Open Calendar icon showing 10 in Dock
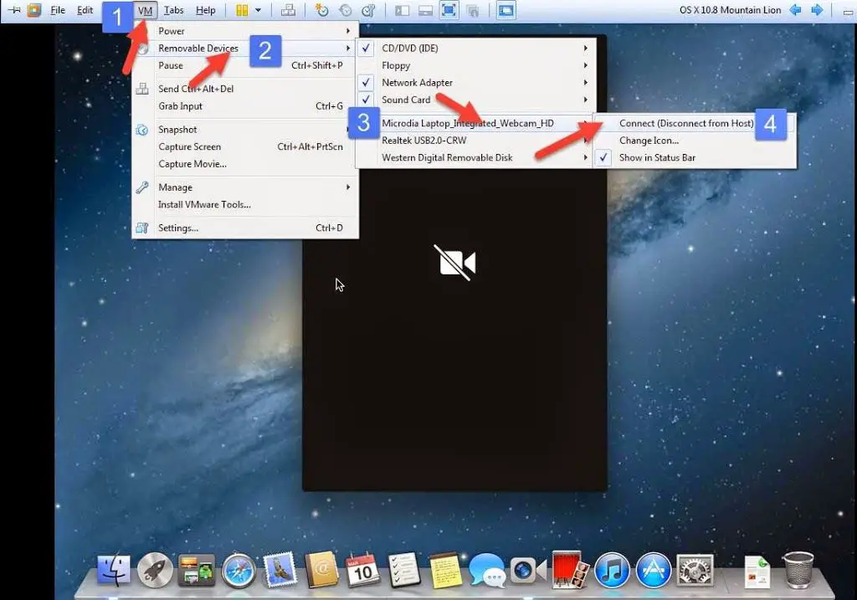Screen dimensions: 857x600 (362, 570)
